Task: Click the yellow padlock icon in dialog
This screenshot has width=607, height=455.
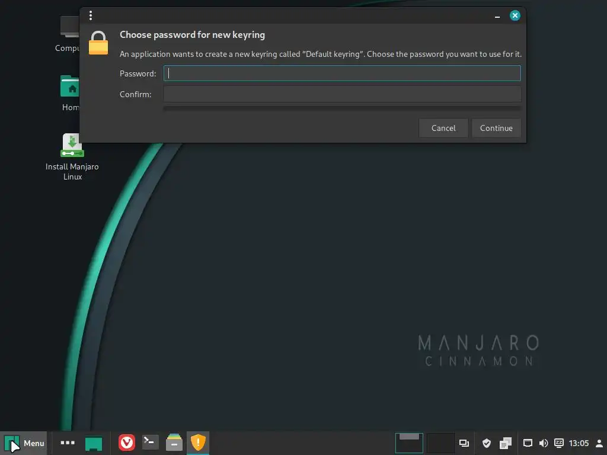Action: coord(98,43)
